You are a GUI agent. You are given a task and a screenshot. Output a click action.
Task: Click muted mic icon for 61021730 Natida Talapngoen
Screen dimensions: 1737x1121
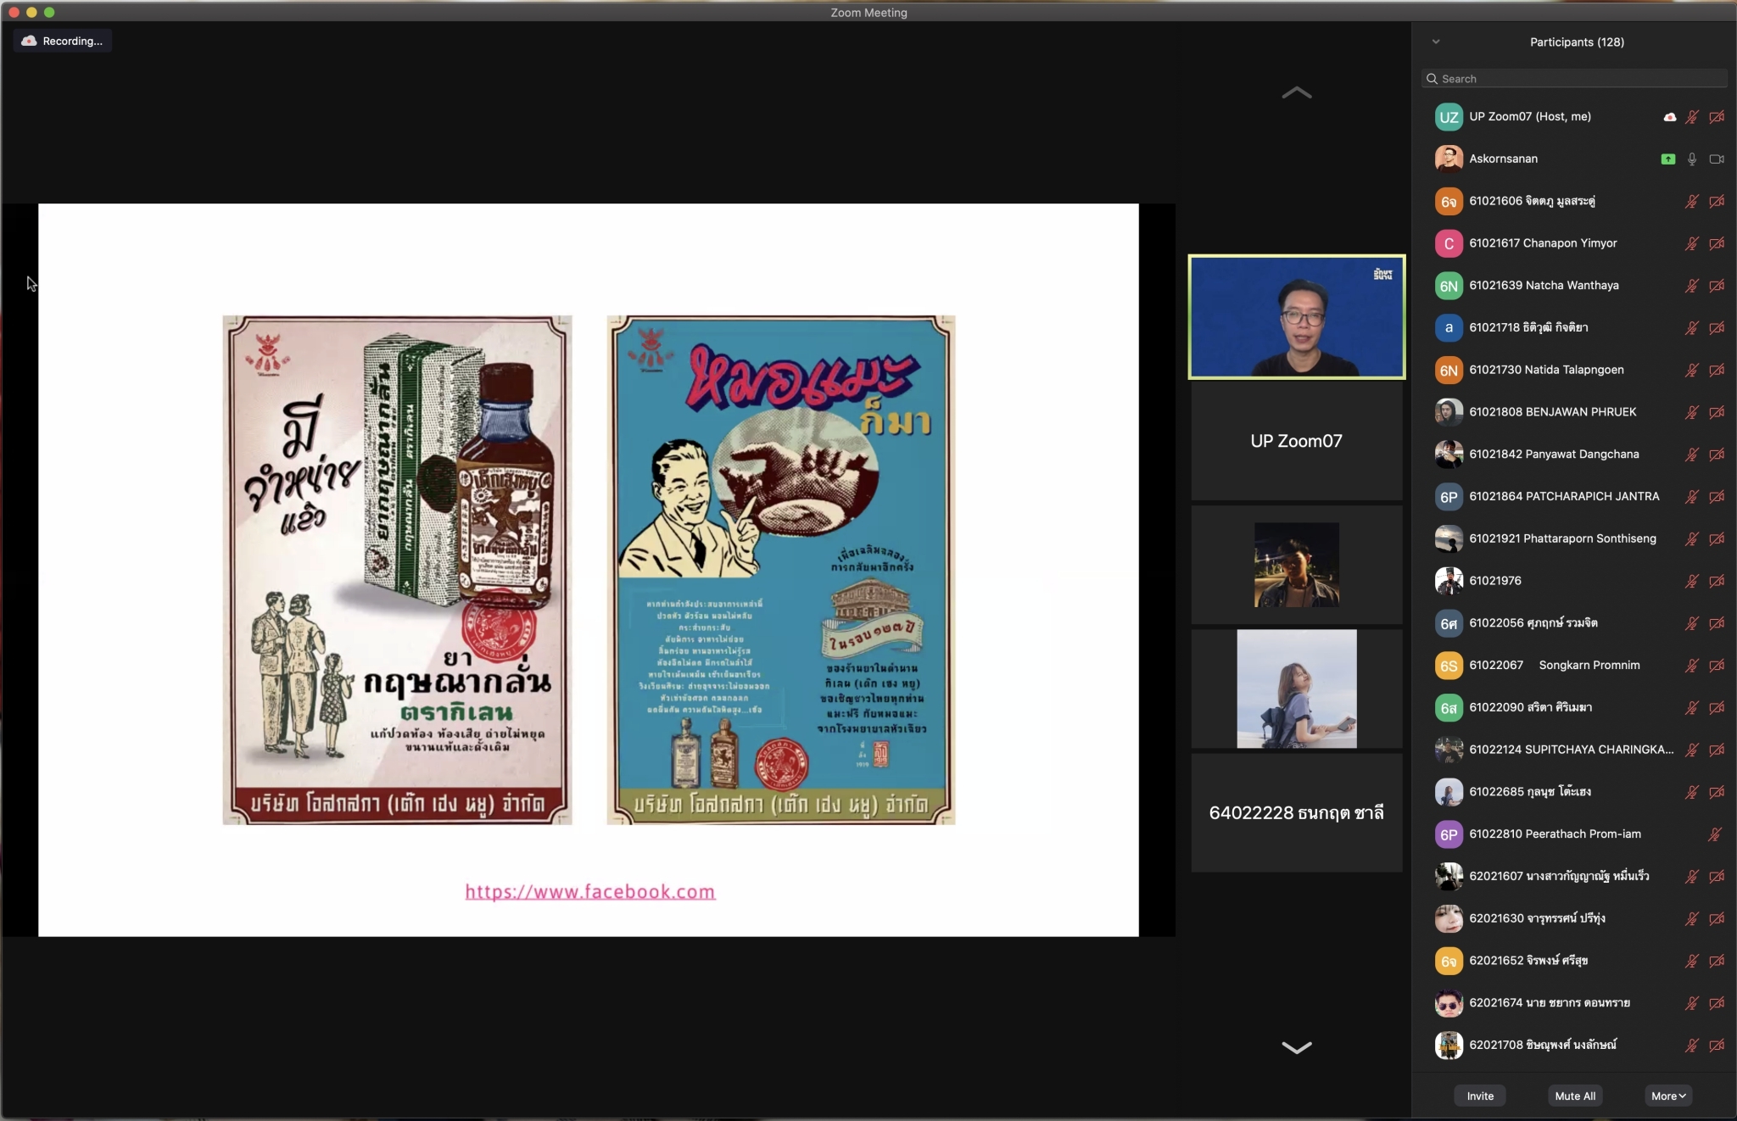coord(1692,370)
